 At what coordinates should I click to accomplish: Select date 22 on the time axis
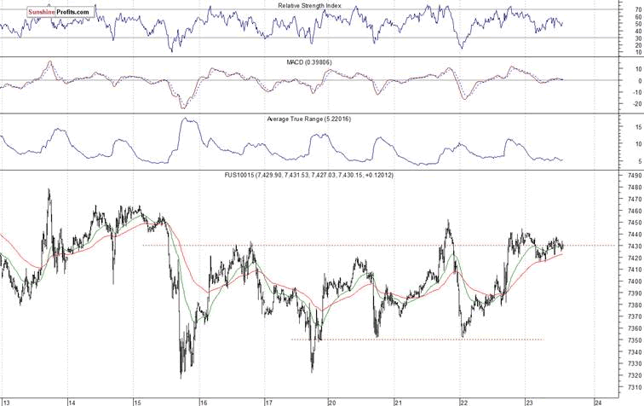tap(464, 402)
